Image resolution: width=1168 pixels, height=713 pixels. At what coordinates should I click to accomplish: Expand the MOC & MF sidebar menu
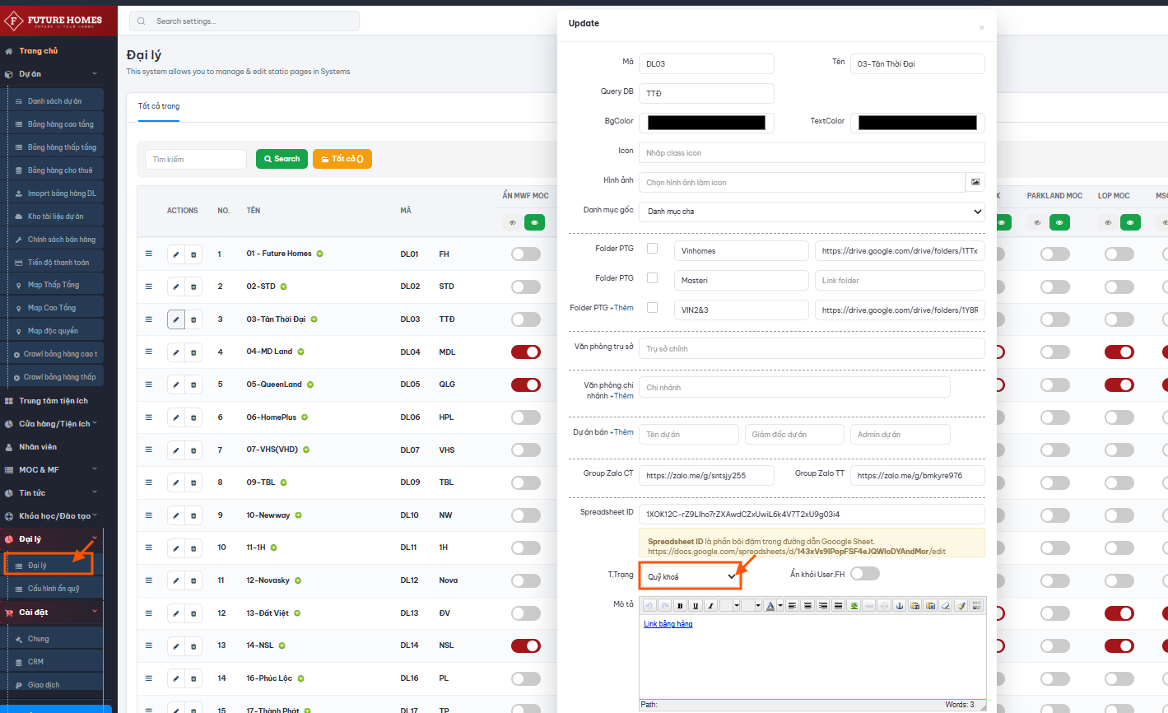53,470
